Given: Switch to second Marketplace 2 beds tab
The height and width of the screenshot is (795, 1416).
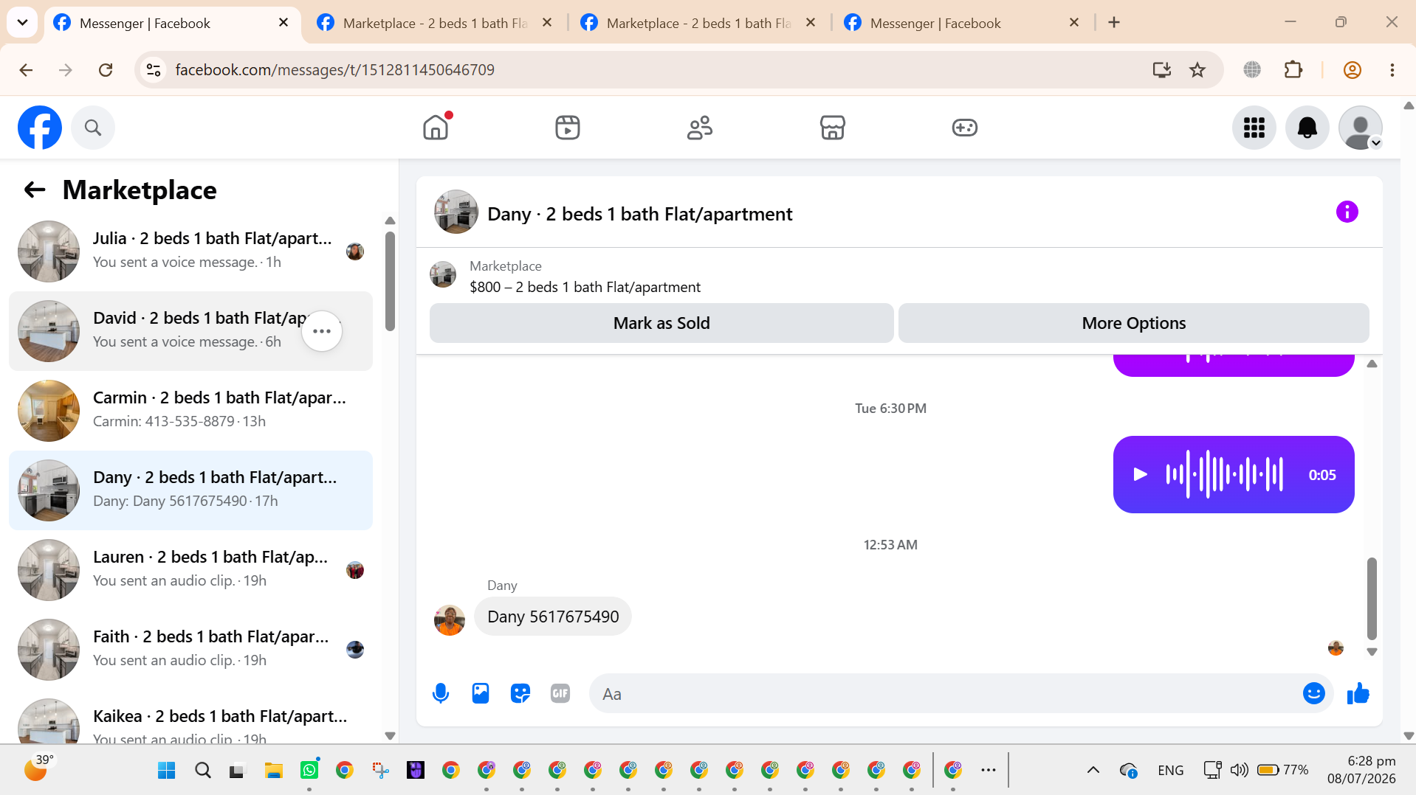Looking at the screenshot, I should pyautogui.click(x=699, y=23).
